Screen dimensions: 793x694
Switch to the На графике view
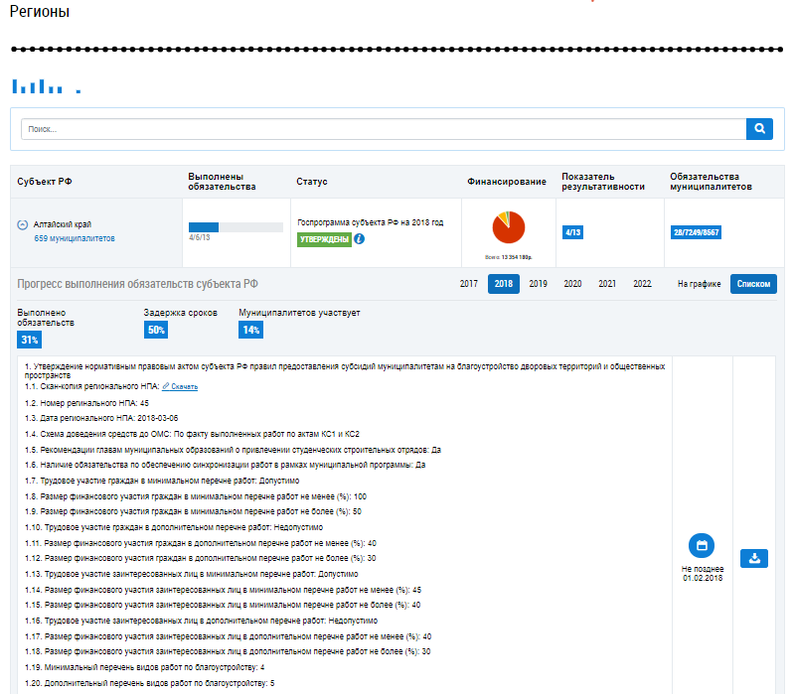699,284
